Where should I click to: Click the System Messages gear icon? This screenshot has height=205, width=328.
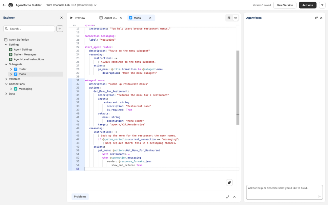pos(11,54)
